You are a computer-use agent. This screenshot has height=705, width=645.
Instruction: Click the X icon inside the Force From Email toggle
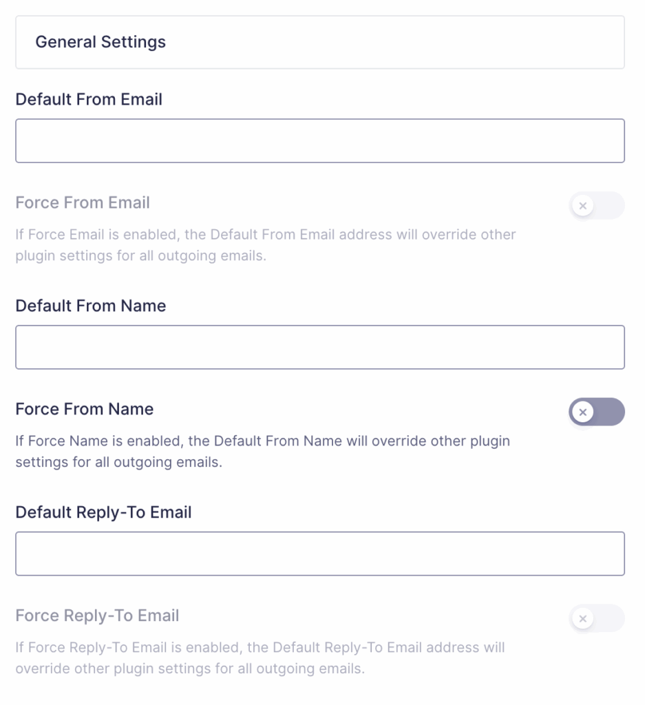pos(582,206)
